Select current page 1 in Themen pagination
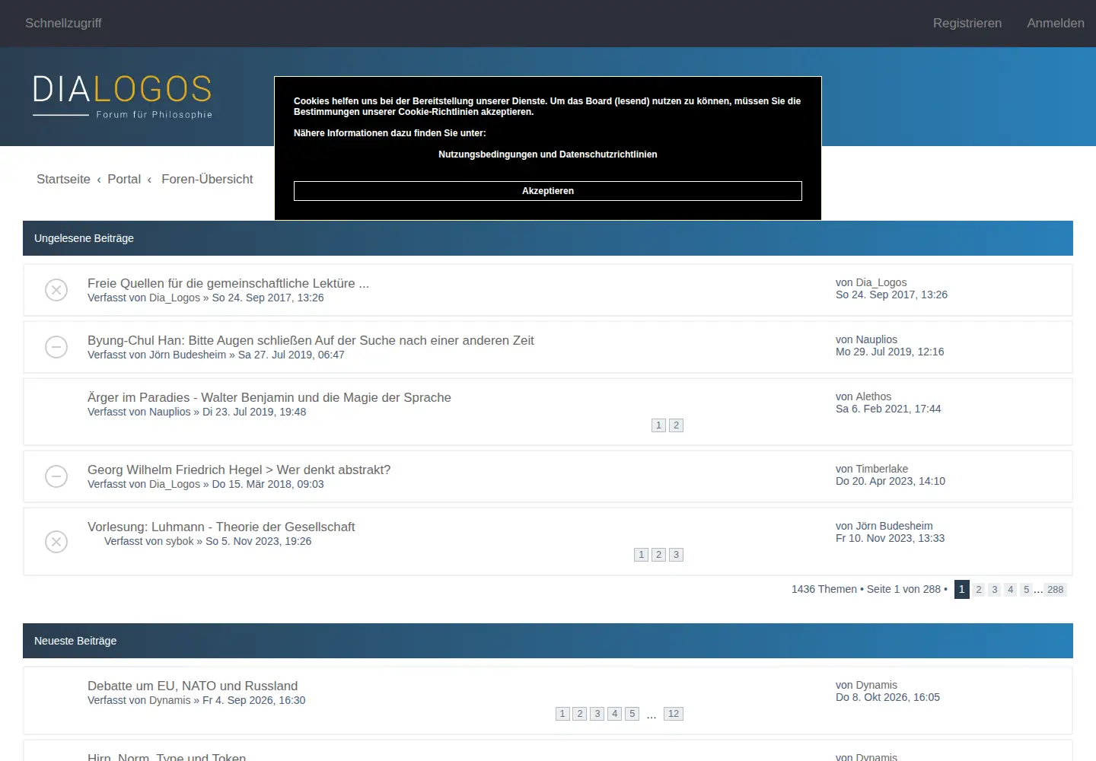 point(962,590)
